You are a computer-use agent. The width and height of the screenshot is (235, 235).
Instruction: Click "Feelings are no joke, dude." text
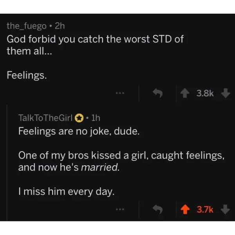pos(78,131)
